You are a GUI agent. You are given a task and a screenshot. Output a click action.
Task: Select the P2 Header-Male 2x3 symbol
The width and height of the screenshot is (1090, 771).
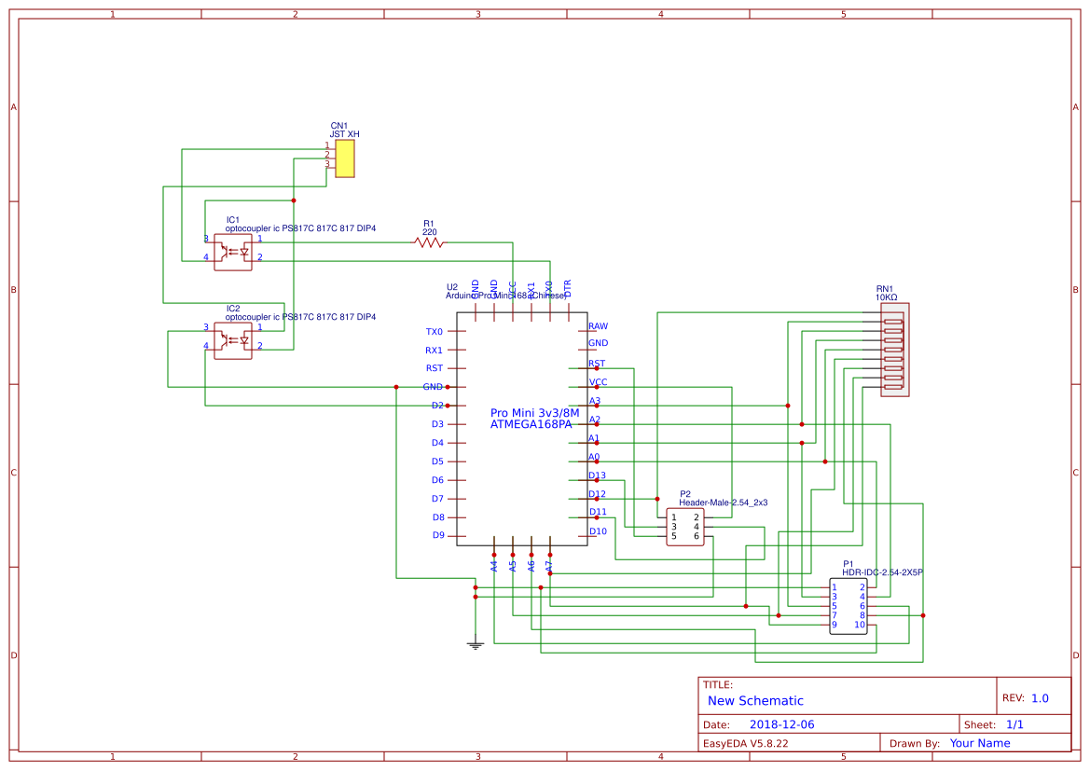(687, 527)
